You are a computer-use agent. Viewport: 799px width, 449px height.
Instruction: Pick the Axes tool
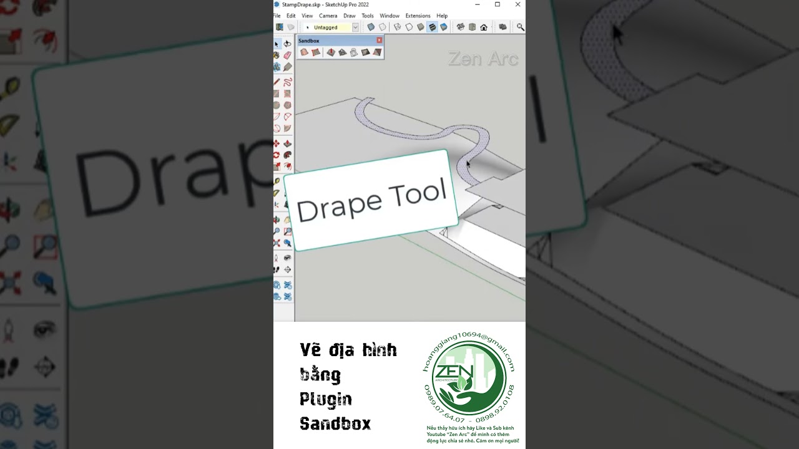[x=277, y=204]
